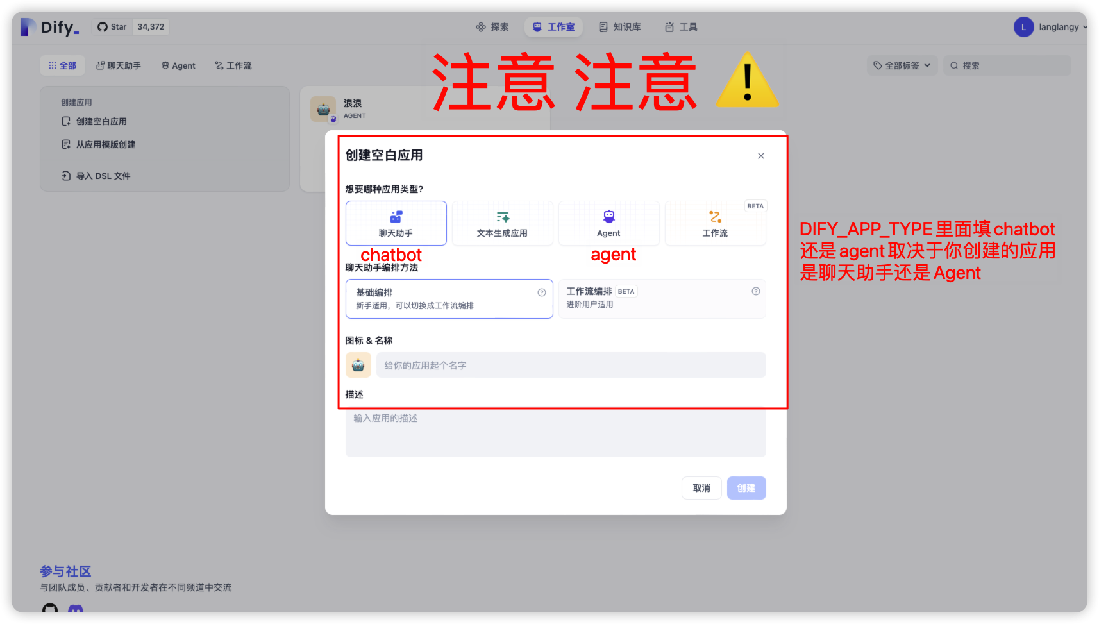1099x624 pixels.
Task: Click the GitHub Star icon in the header
Action: (x=103, y=26)
